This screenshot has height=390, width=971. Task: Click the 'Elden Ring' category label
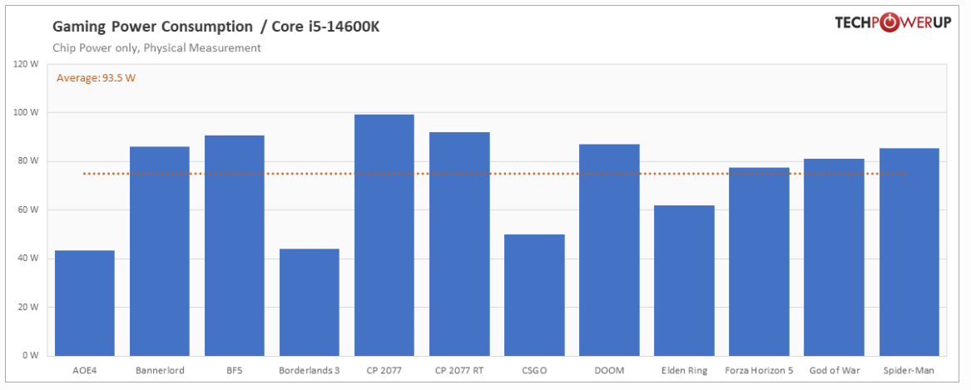pyautogui.click(x=684, y=371)
